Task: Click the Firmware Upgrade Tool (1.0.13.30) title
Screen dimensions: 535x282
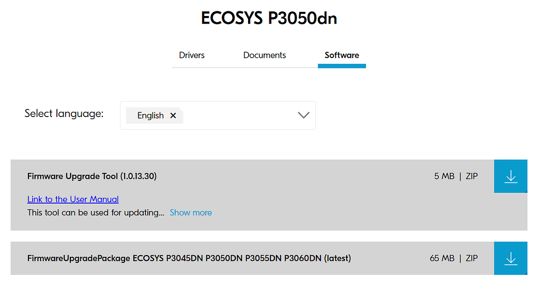Action: pos(92,176)
